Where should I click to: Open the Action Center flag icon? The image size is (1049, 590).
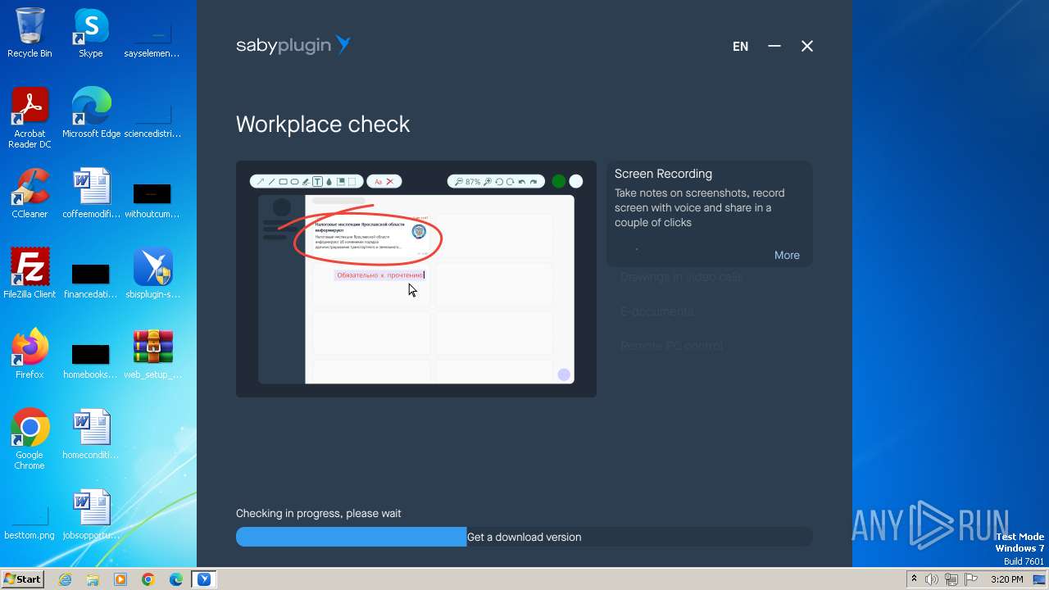971,579
